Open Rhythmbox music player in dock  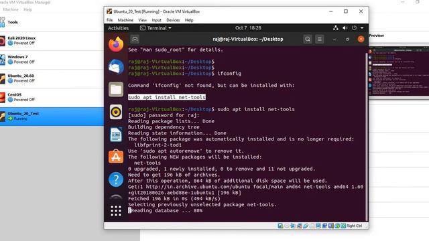tap(116, 112)
